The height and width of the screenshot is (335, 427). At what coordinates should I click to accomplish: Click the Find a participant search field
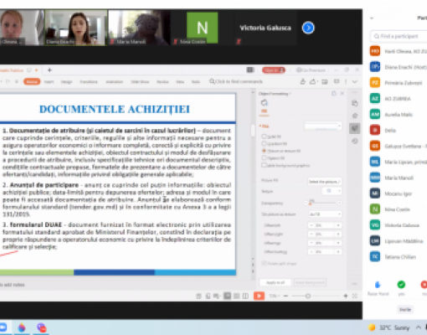pyautogui.click(x=399, y=36)
